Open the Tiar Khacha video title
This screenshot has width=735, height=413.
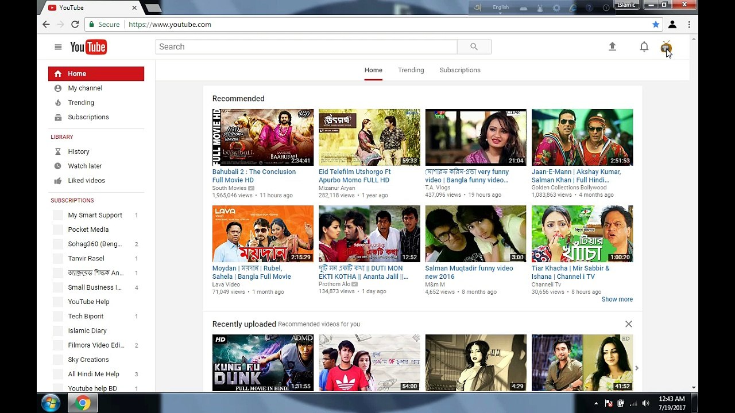tap(570, 272)
